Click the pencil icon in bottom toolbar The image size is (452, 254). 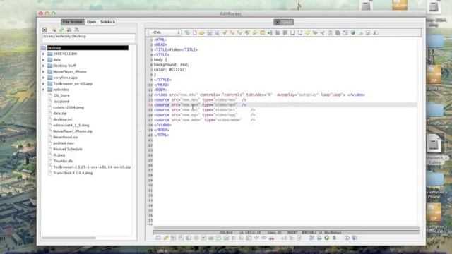coord(166,238)
